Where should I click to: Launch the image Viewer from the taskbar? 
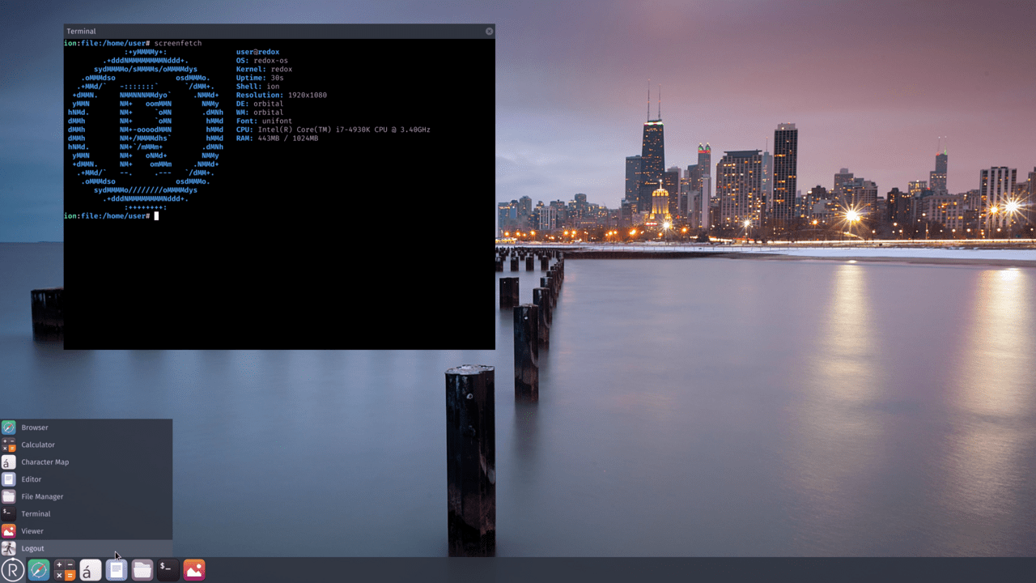tap(193, 569)
